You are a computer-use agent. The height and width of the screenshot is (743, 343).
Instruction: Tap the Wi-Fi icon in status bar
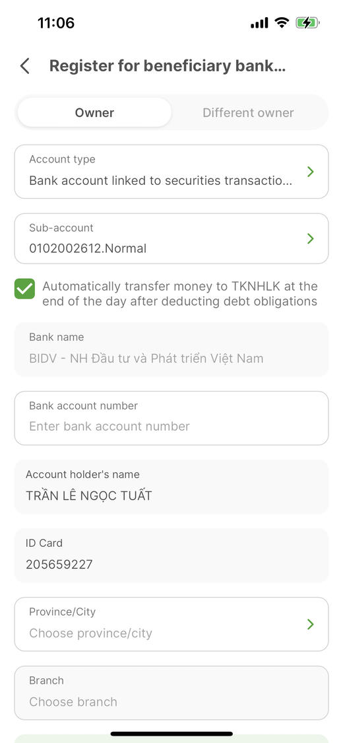coord(282,22)
